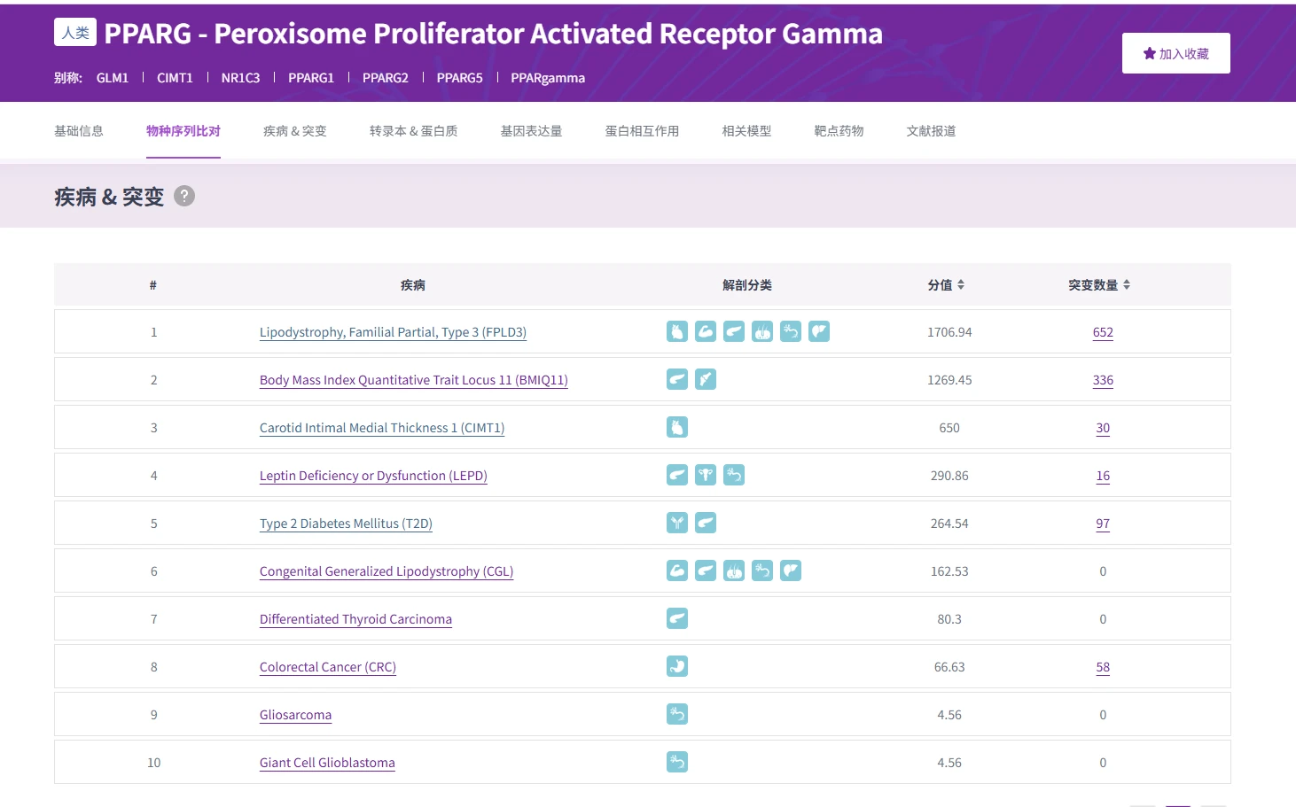Viewport: 1296px width, 807px height.
Task: Select the immune antibody icon beside Type 2 Diabetes
Action: [x=677, y=523]
